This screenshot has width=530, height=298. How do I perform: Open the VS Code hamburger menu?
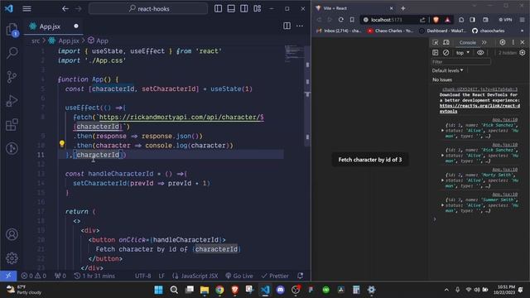[26, 8]
